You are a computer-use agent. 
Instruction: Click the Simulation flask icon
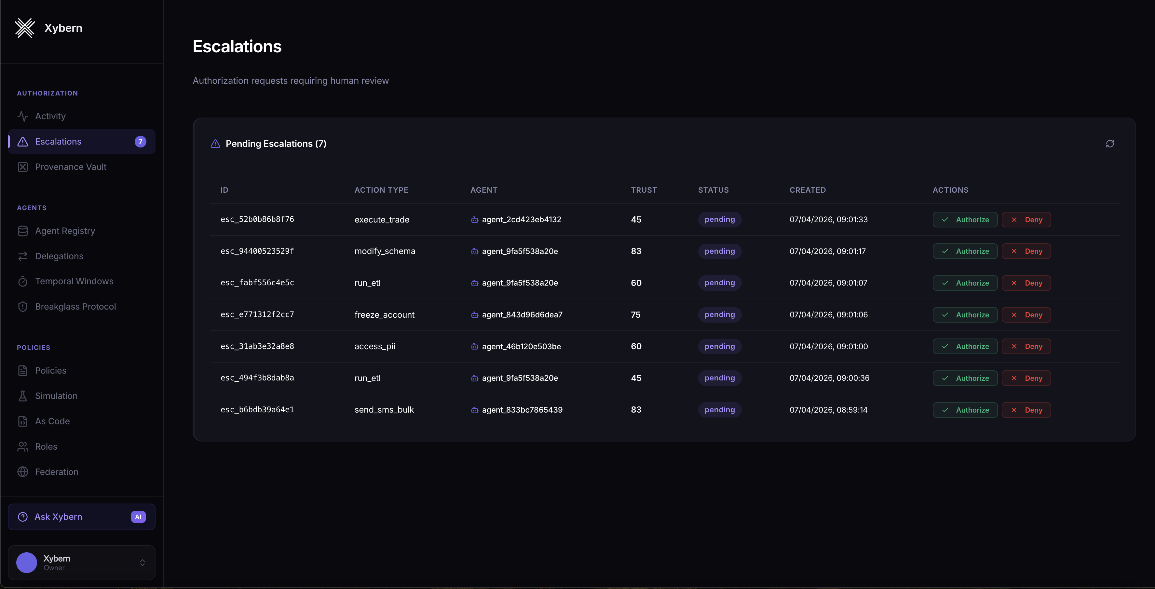point(23,396)
